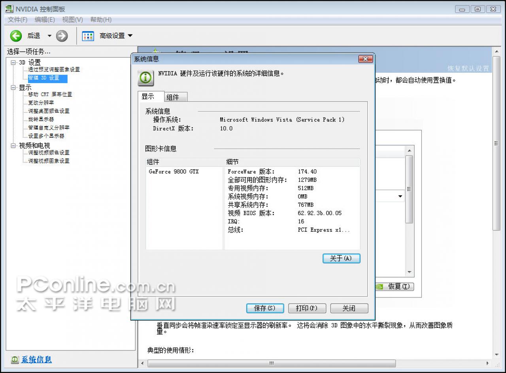Collapse the 3D 设置 tree node
Image resolution: width=506 pixels, height=373 pixels.
[x=13, y=62]
